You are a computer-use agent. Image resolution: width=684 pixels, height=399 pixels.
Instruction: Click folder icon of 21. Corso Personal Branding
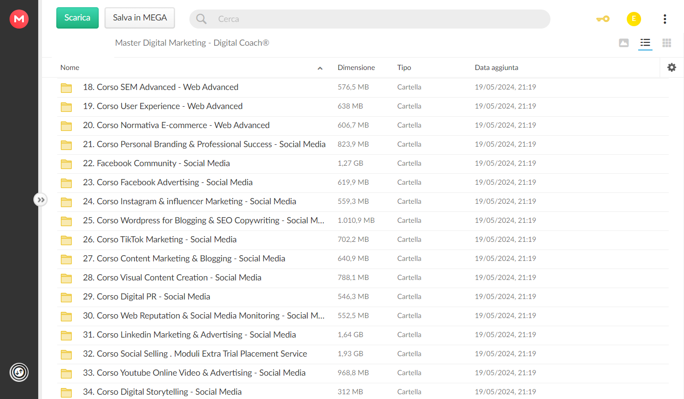point(66,145)
